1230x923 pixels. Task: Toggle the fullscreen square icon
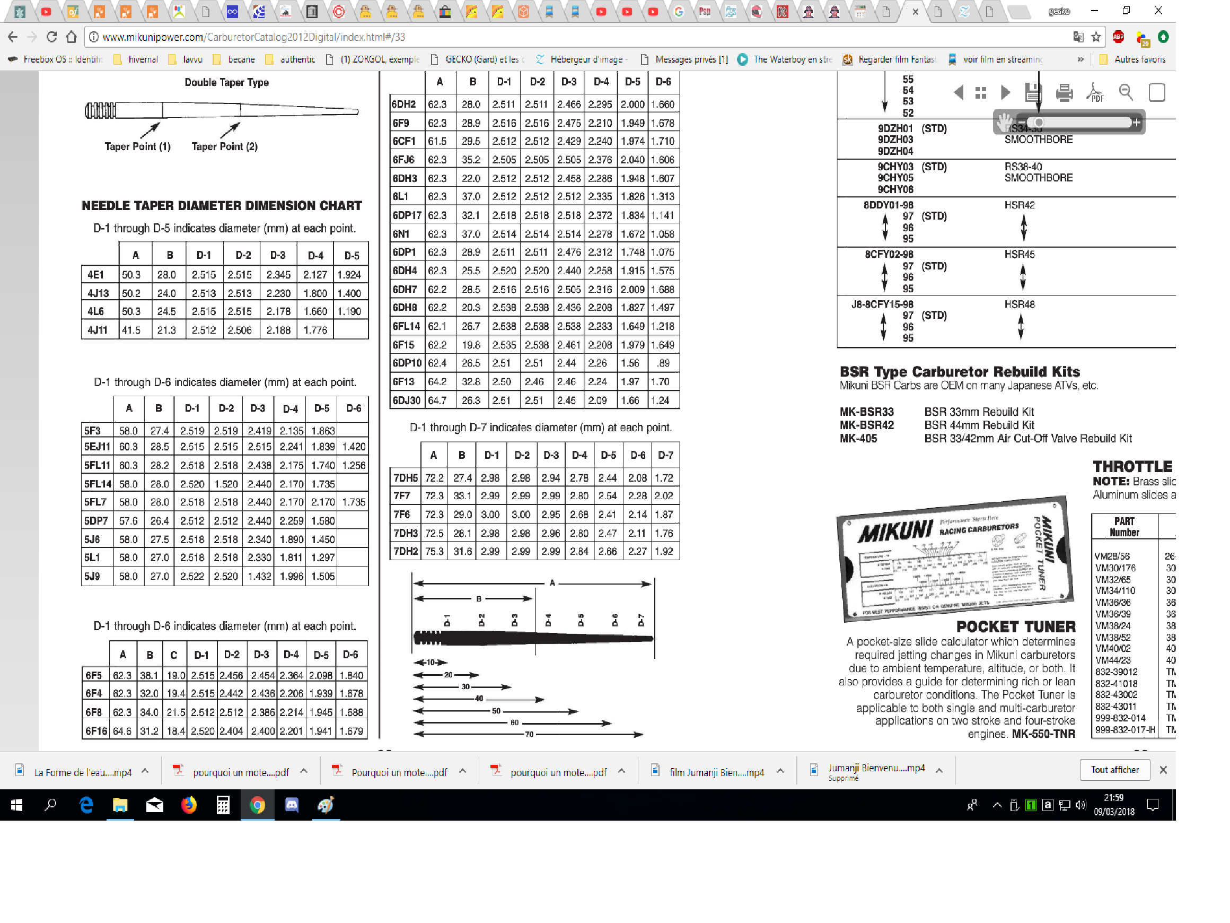point(1157,92)
